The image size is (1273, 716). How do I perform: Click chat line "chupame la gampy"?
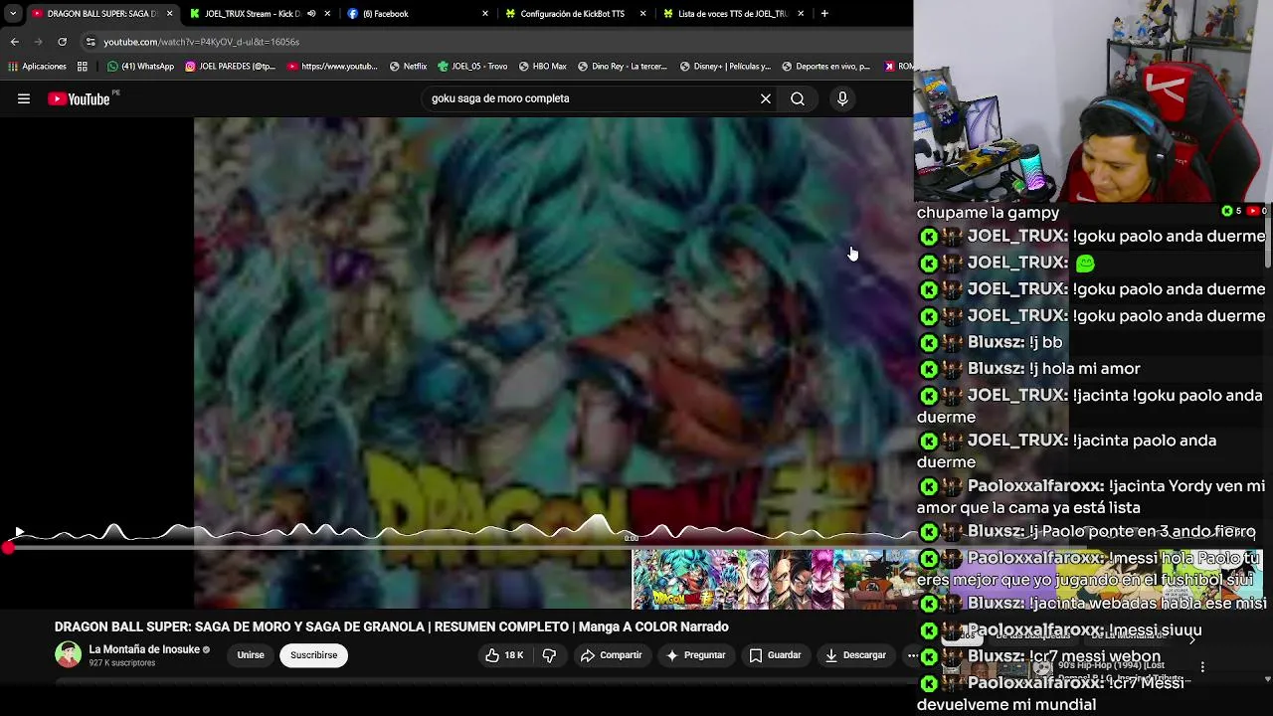tap(988, 212)
